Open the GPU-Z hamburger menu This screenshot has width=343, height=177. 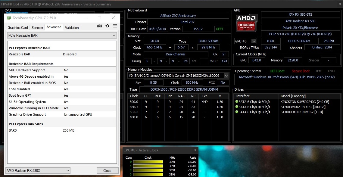115,26
